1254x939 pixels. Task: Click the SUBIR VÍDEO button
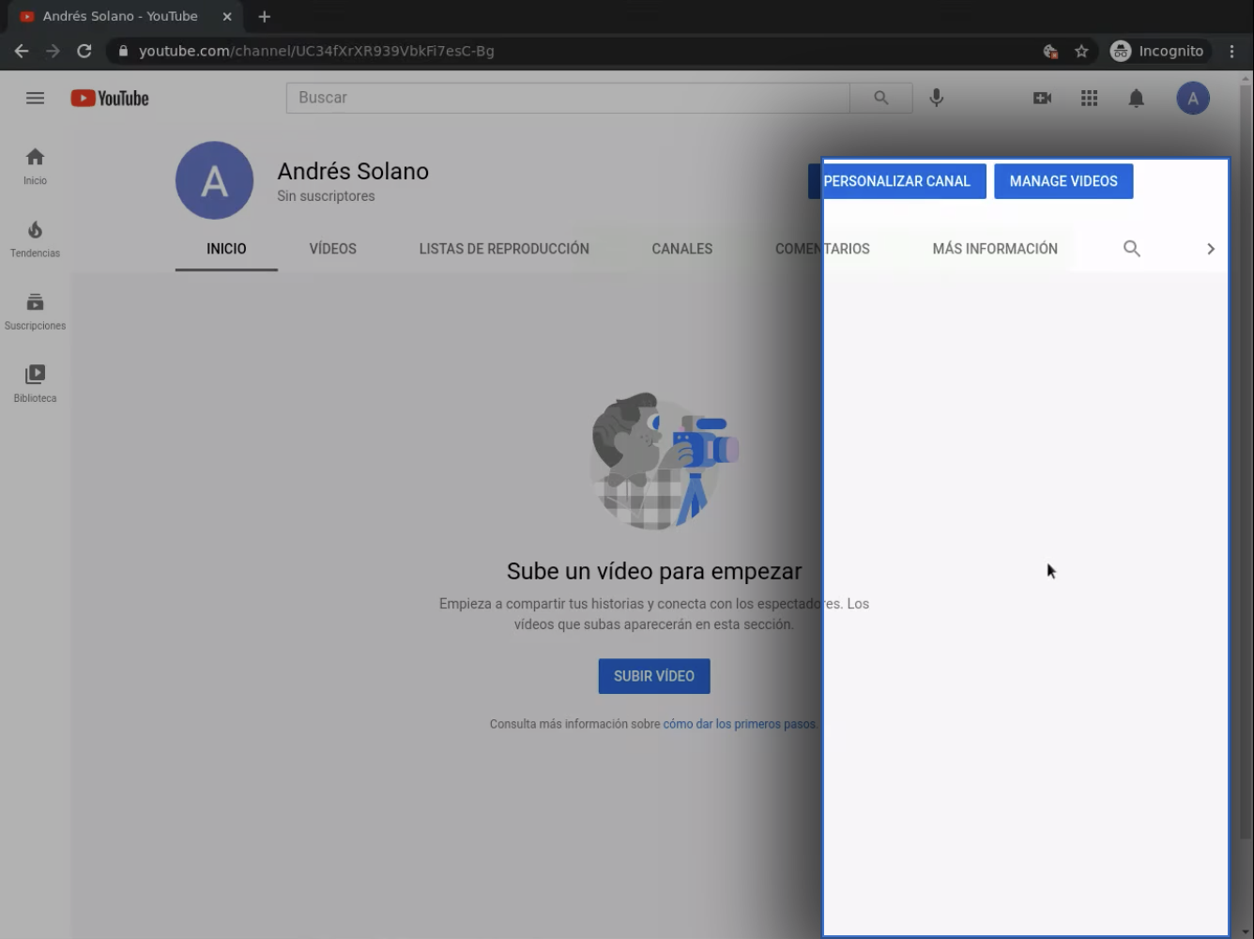(x=654, y=676)
